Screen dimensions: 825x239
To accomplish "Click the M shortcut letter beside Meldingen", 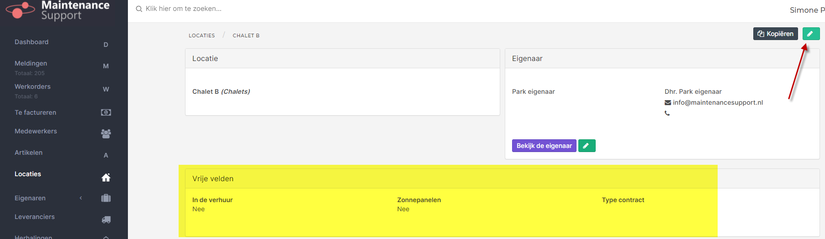I will (106, 66).
